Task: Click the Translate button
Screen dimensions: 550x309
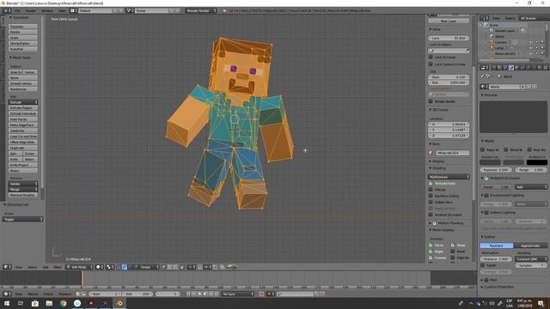Action: [23, 27]
